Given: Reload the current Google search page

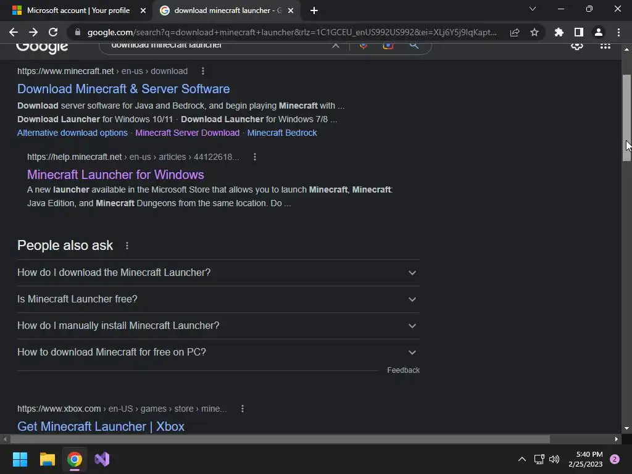Looking at the screenshot, I should [53, 32].
